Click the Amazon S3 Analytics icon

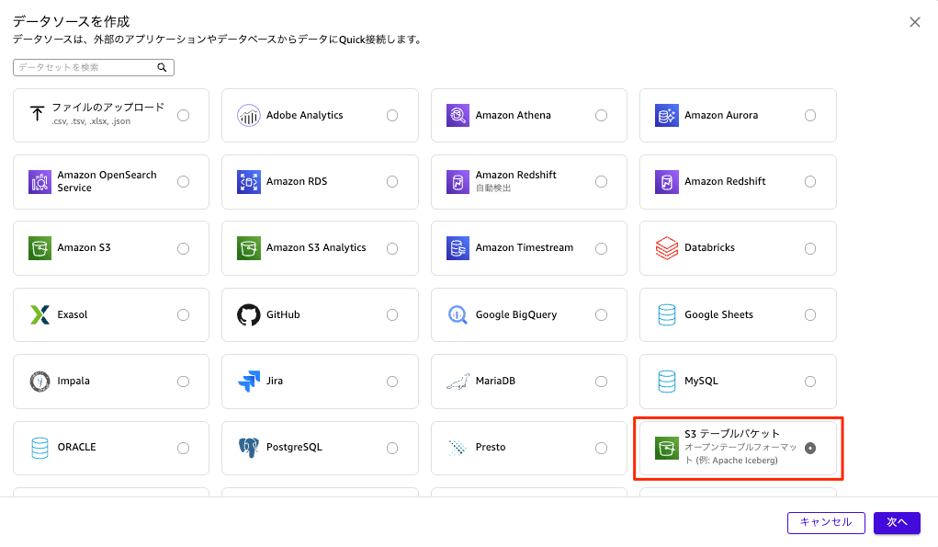(x=248, y=248)
